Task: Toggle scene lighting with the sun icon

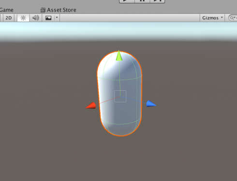Action: click(23, 18)
